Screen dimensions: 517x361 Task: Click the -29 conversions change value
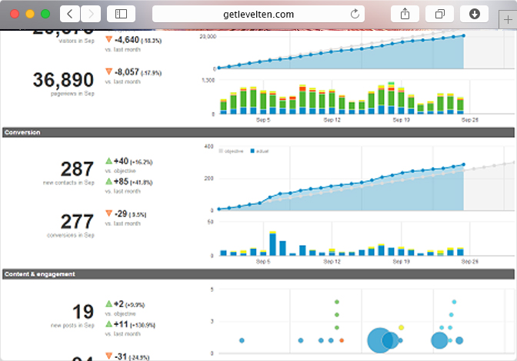point(121,214)
